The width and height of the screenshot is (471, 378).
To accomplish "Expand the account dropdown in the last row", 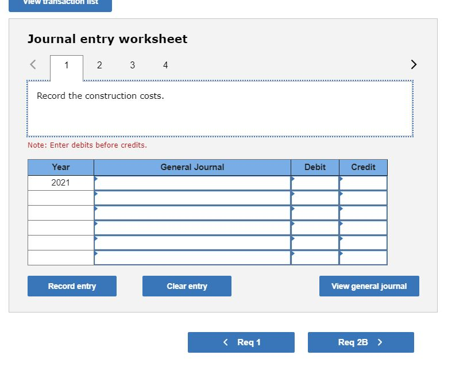I will pyautogui.click(x=192, y=257).
